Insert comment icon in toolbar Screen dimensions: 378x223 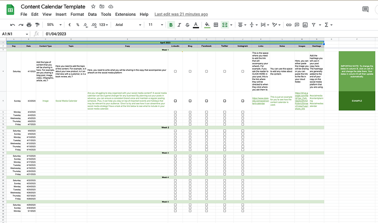coord(297,25)
